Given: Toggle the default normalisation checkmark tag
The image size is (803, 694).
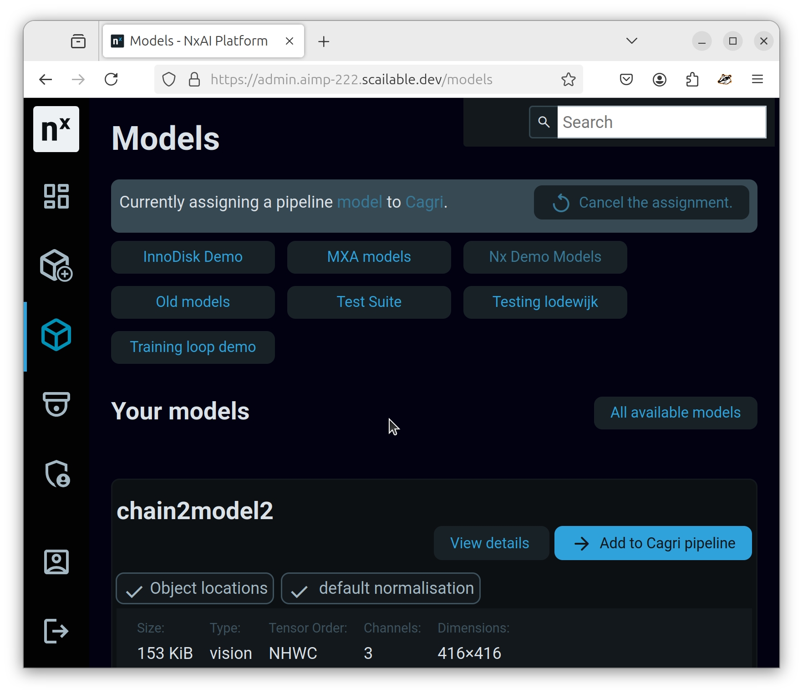Looking at the screenshot, I should 381,588.
